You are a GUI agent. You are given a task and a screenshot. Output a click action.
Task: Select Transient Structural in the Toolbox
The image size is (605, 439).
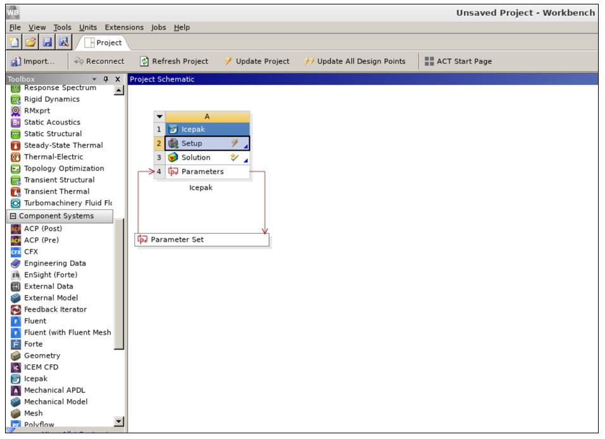tap(59, 181)
